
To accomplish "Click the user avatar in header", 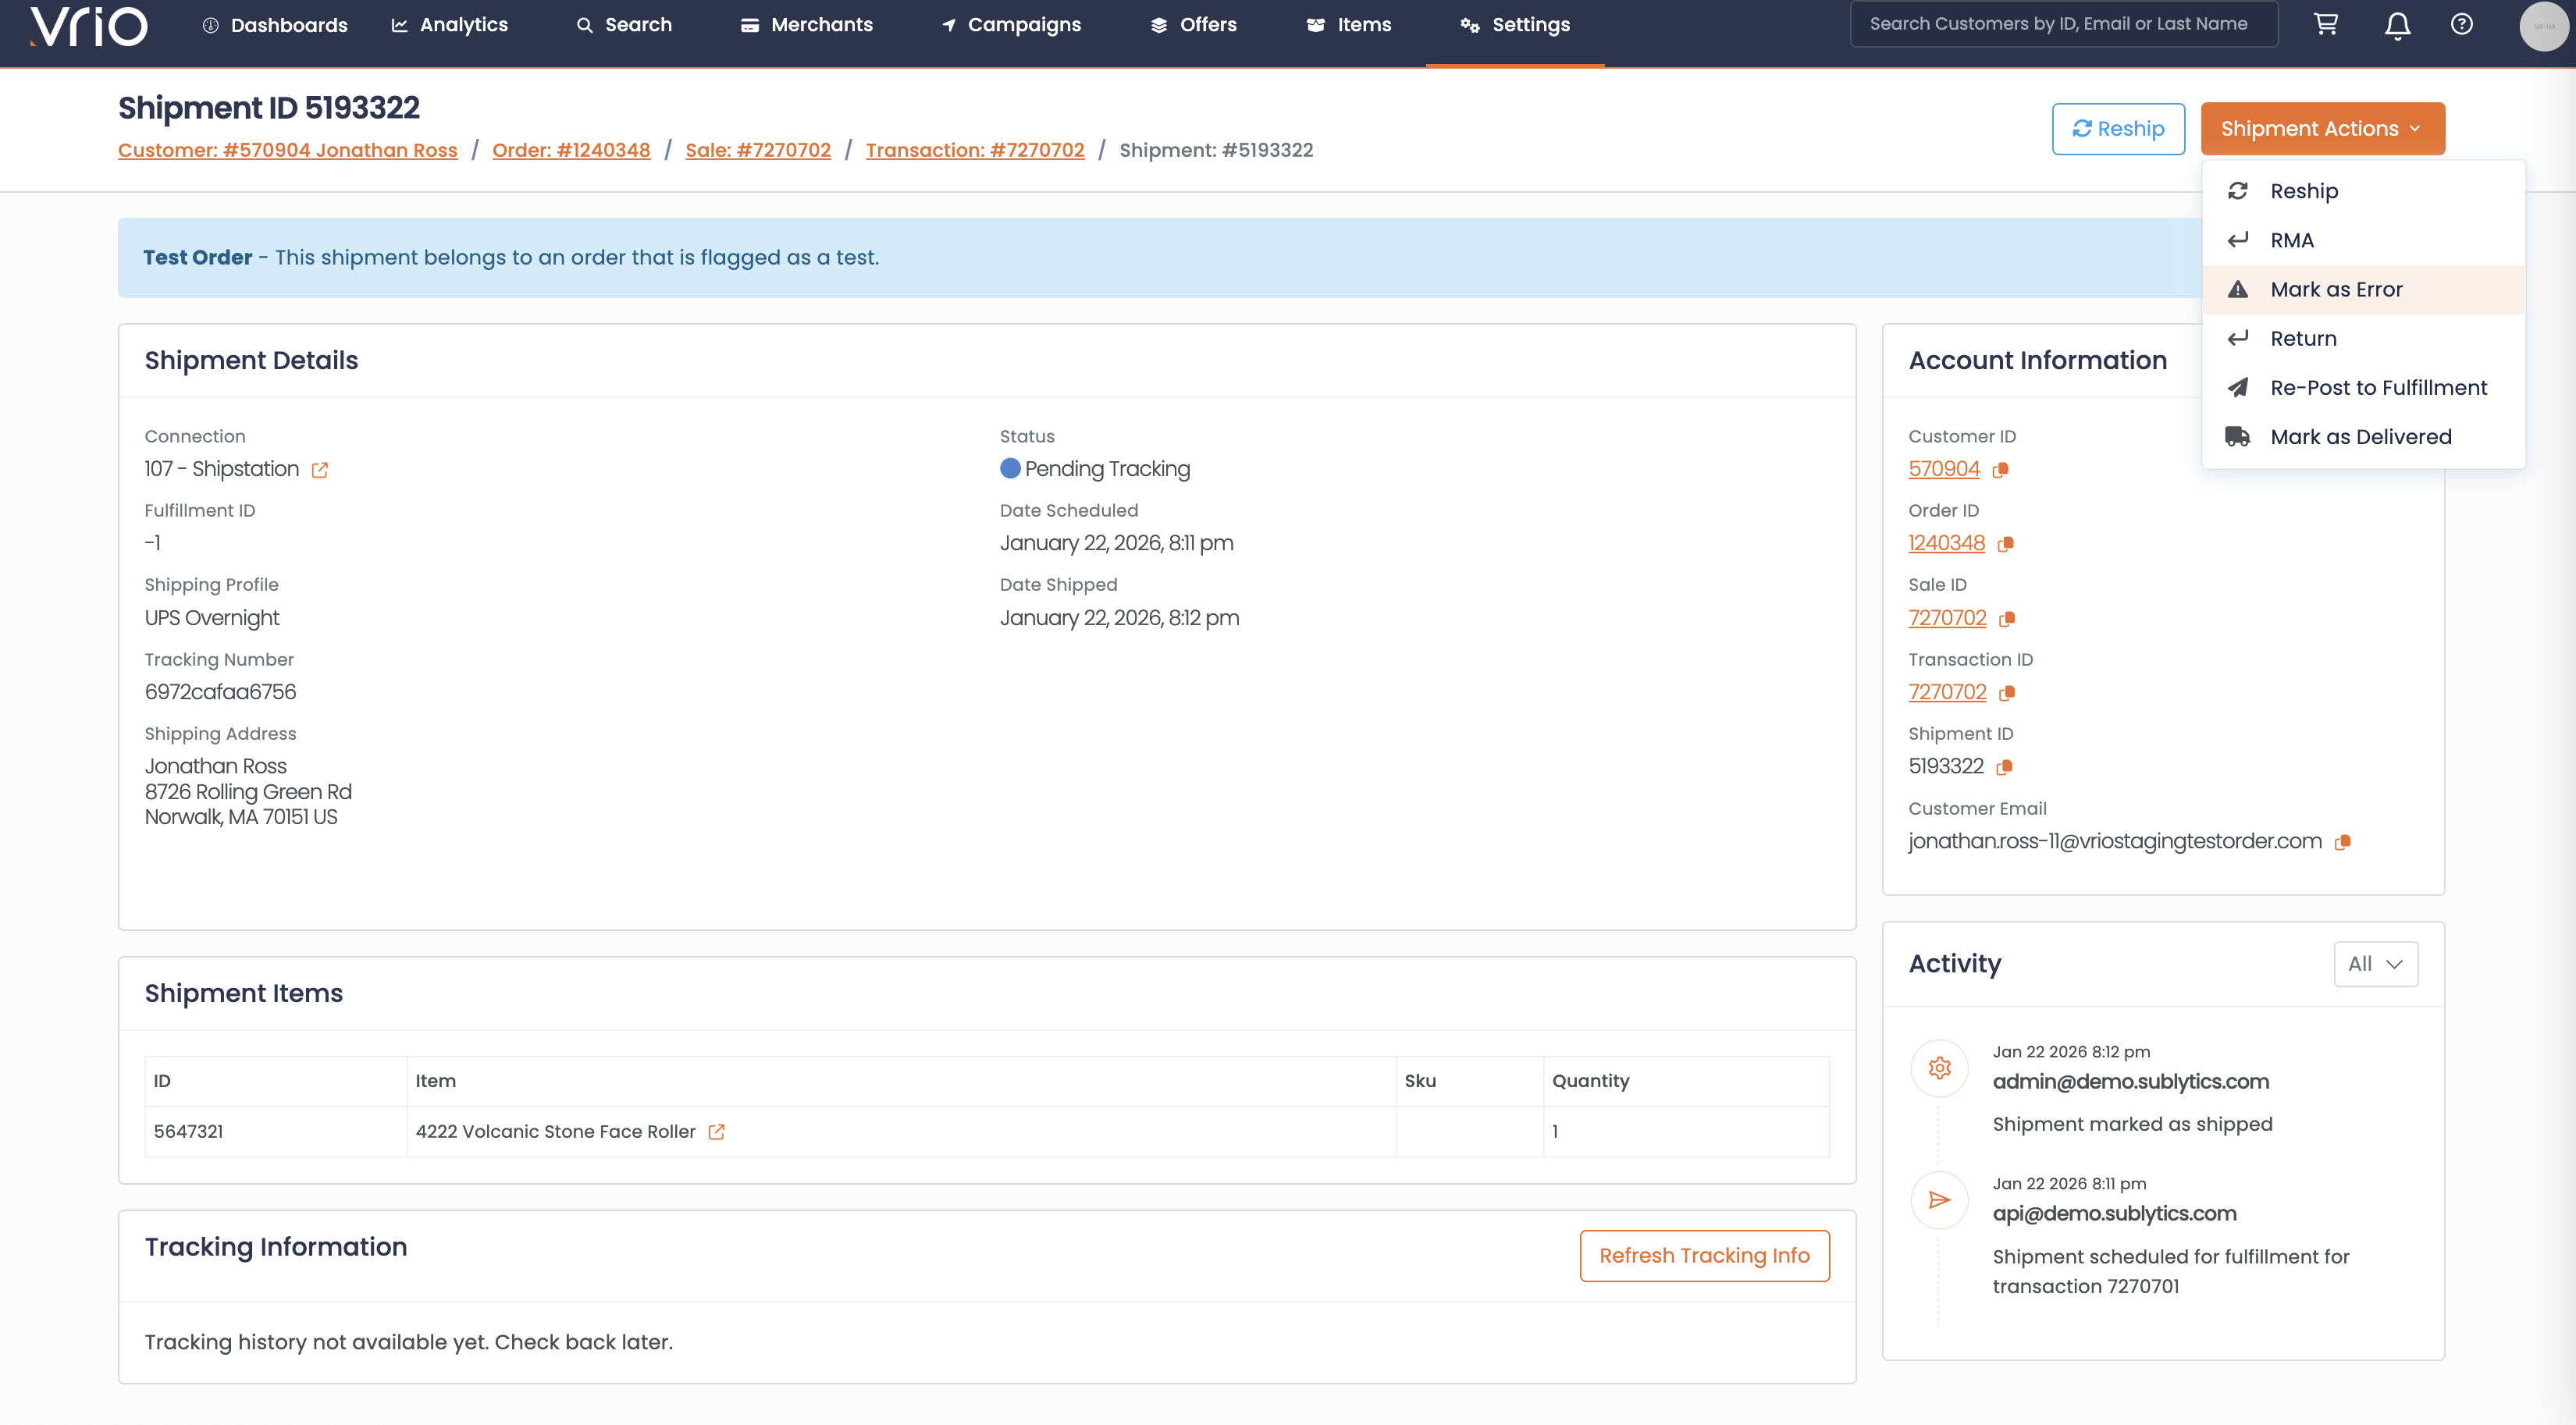I will [x=2543, y=25].
